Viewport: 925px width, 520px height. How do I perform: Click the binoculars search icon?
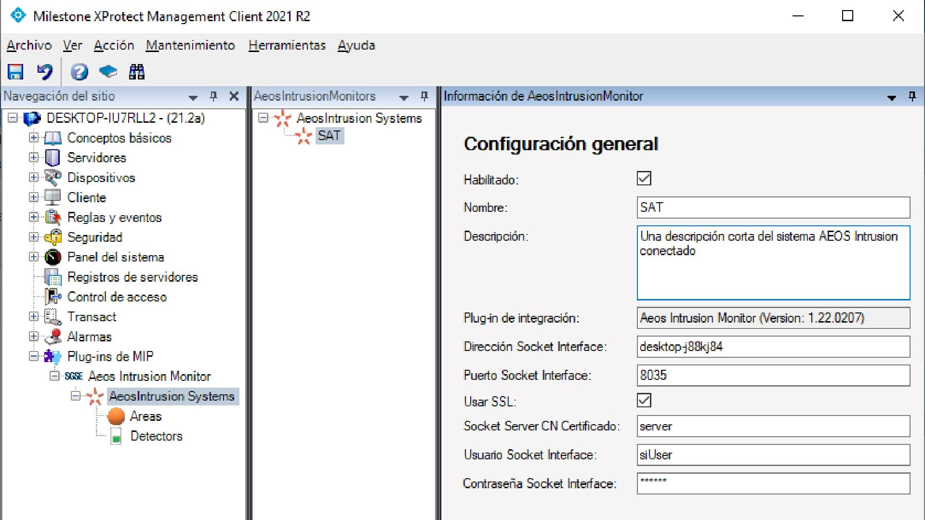(137, 72)
